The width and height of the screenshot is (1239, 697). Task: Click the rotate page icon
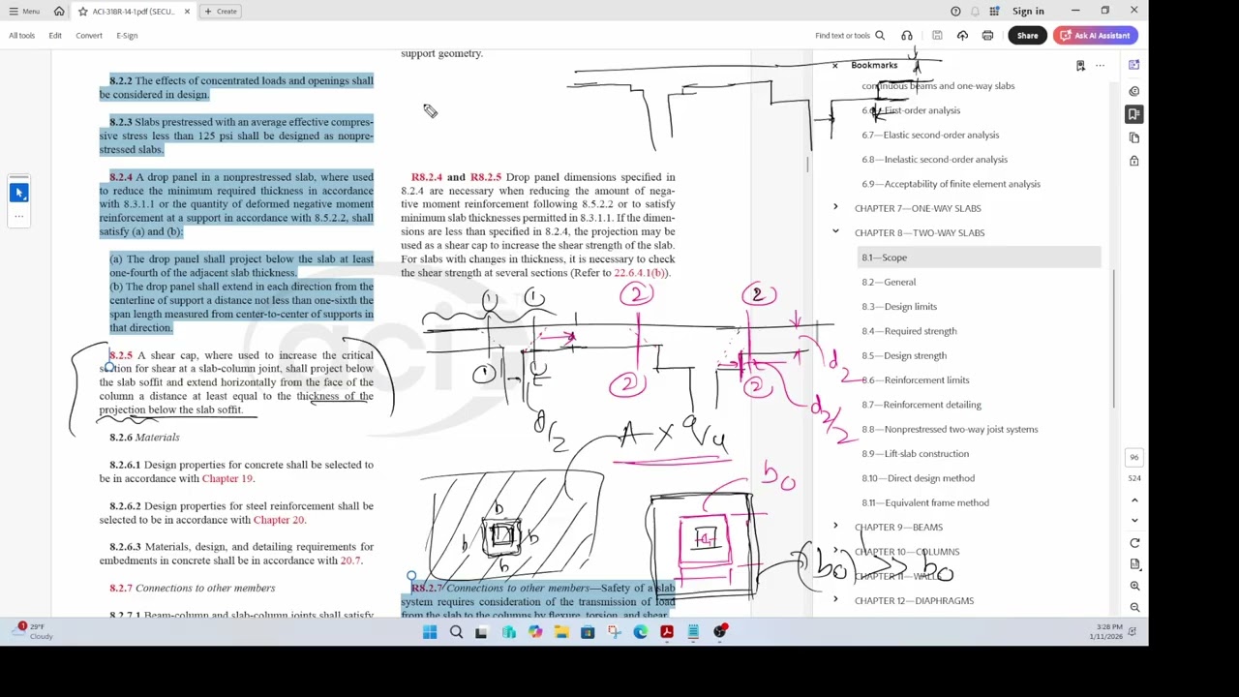point(1134,543)
